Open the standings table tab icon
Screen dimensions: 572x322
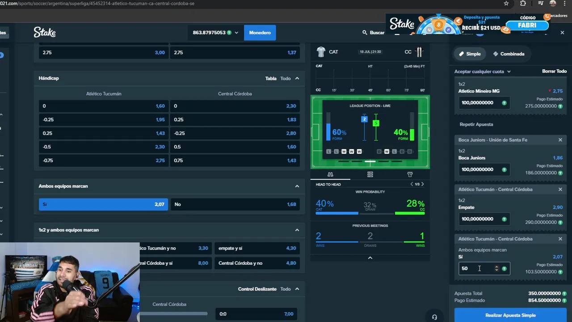point(370,174)
